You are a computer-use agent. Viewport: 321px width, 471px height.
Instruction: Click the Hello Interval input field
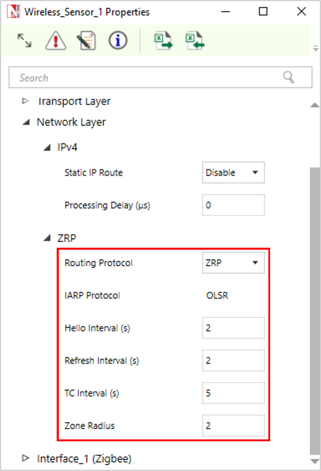tap(233, 328)
